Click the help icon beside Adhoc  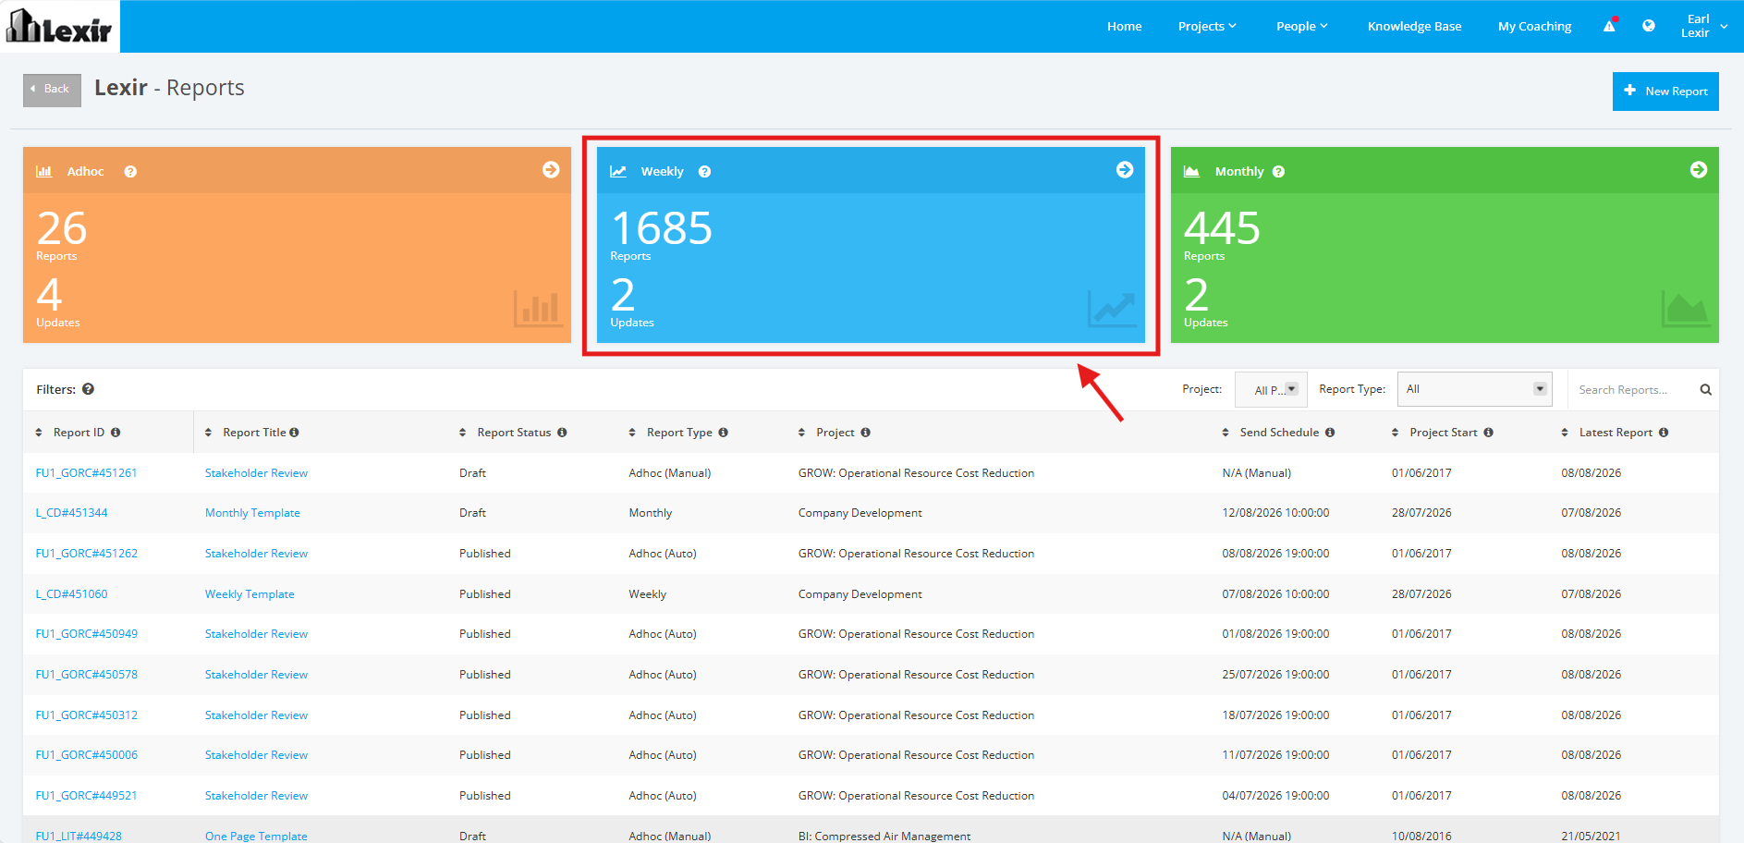click(130, 172)
